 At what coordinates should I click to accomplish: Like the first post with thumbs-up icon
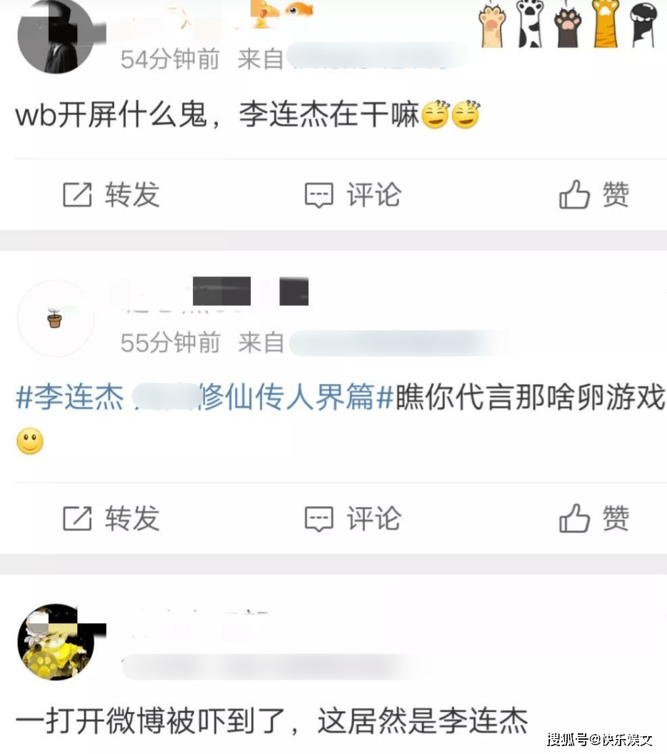pyautogui.click(x=574, y=194)
